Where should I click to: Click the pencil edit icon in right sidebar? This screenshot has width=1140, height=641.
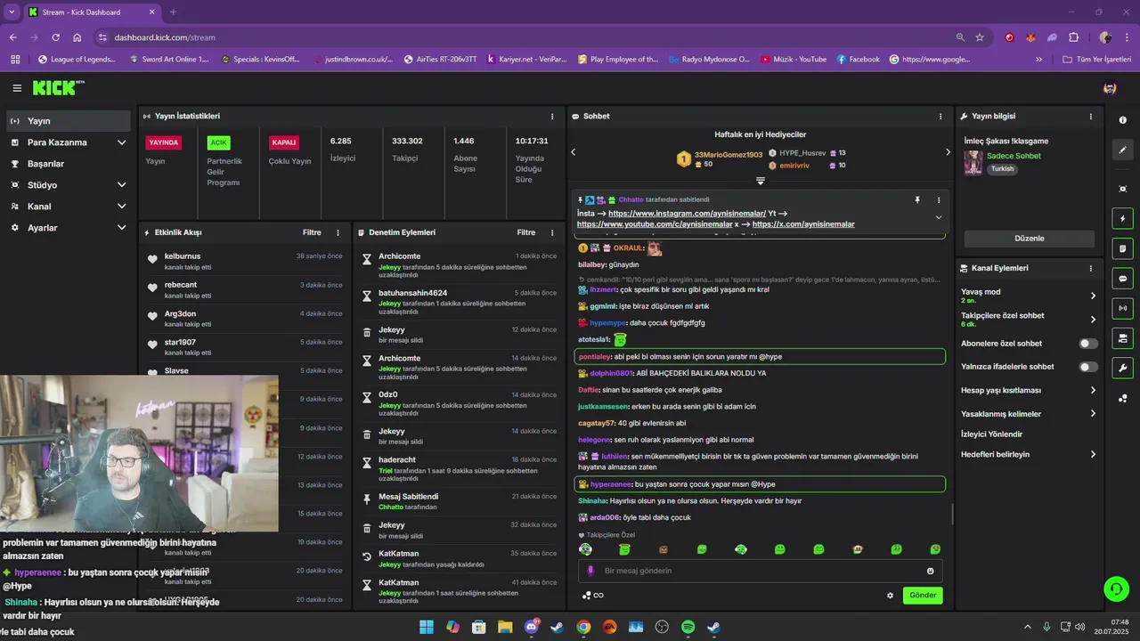point(1122,150)
